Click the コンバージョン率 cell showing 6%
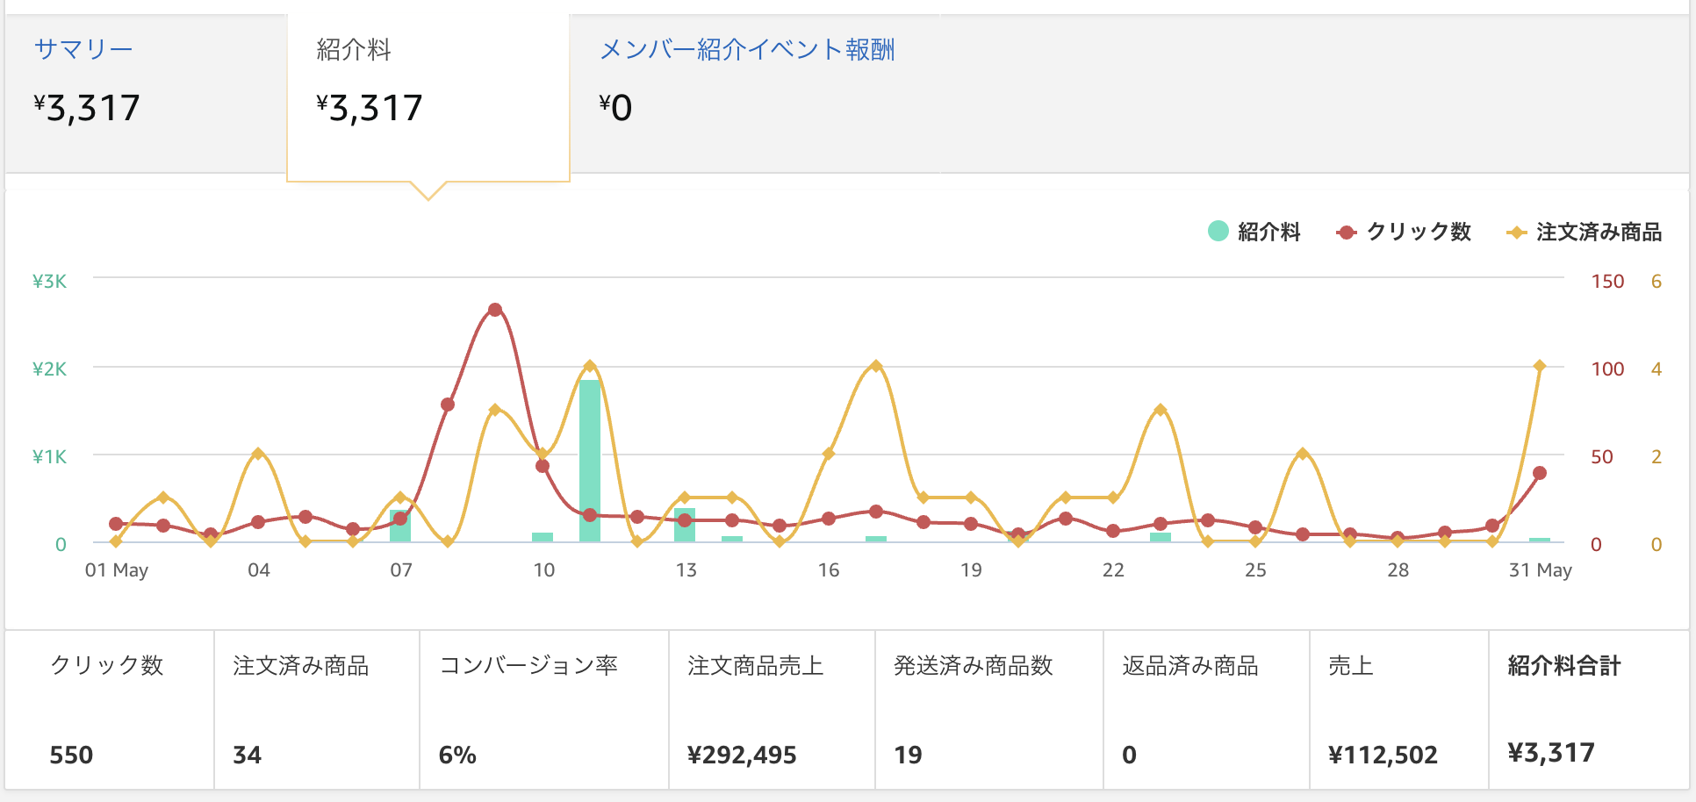The height and width of the screenshot is (802, 1696). tap(544, 710)
